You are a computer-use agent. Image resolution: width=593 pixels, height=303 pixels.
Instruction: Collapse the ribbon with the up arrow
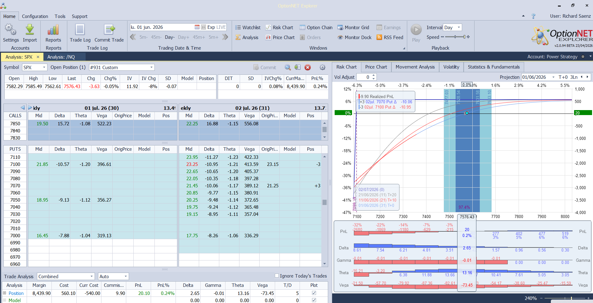(524, 16)
